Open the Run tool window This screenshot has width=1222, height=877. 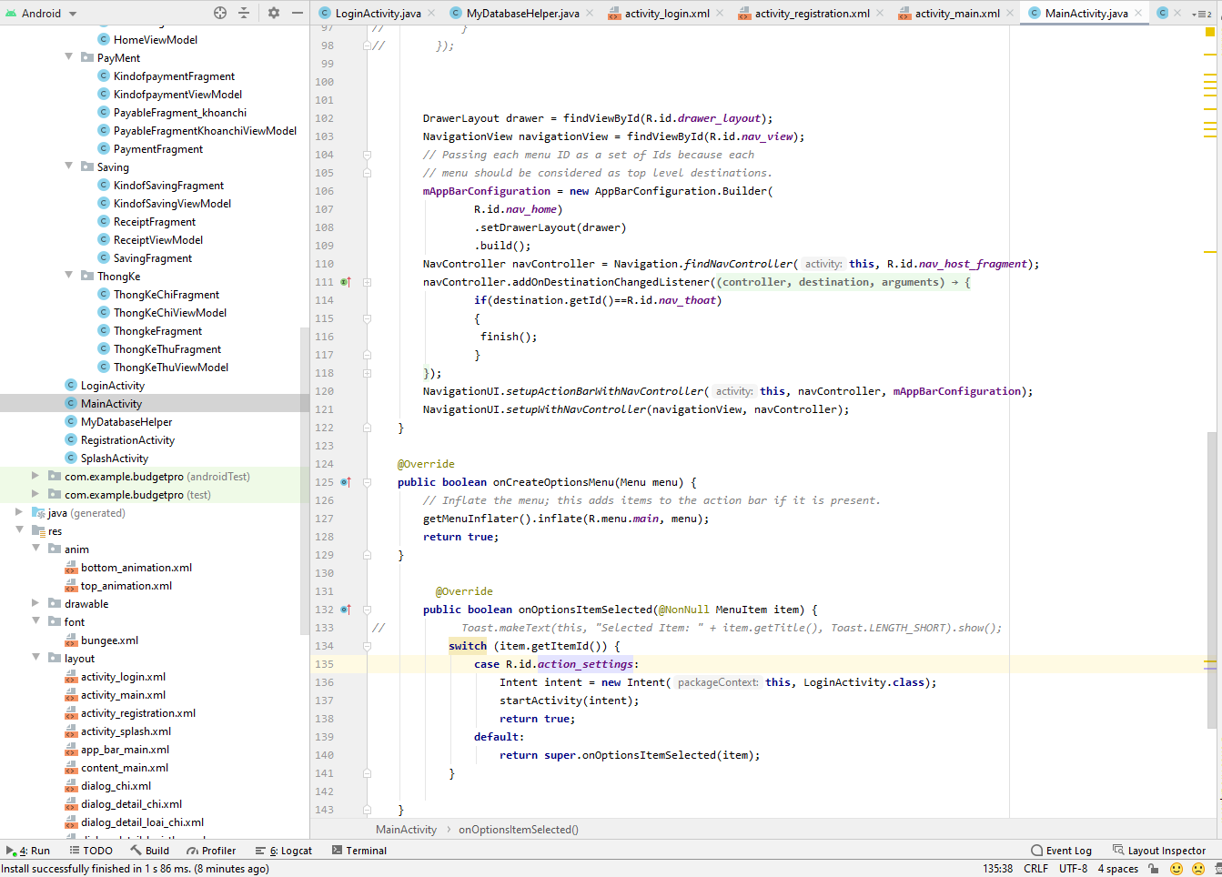click(x=28, y=851)
